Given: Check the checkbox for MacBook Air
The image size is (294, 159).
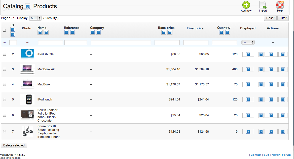Looking at the screenshot, I should click(x=5, y=69).
